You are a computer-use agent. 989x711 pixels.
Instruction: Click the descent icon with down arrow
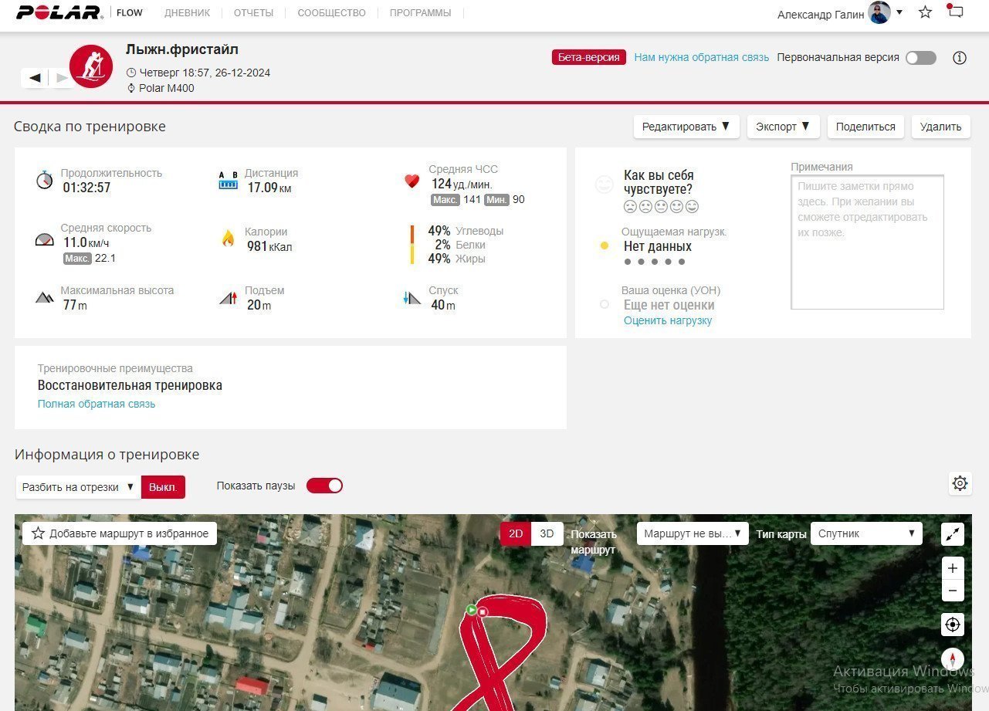click(412, 297)
